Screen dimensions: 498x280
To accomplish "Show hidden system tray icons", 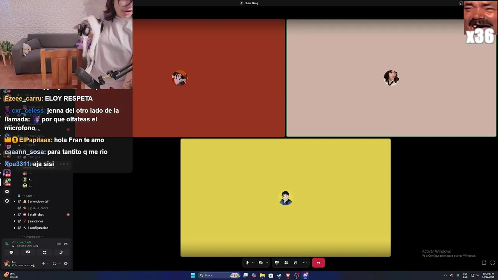I will [445, 275].
